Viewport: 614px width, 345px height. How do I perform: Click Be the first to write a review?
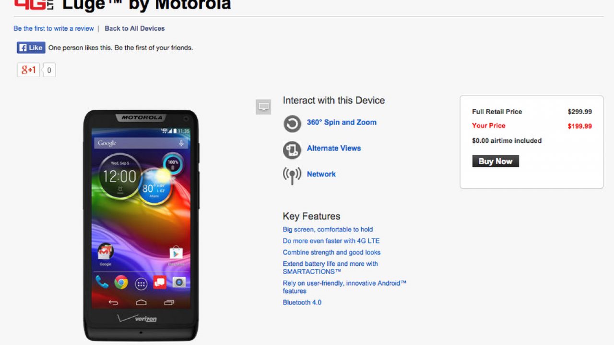tap(54, 28)
